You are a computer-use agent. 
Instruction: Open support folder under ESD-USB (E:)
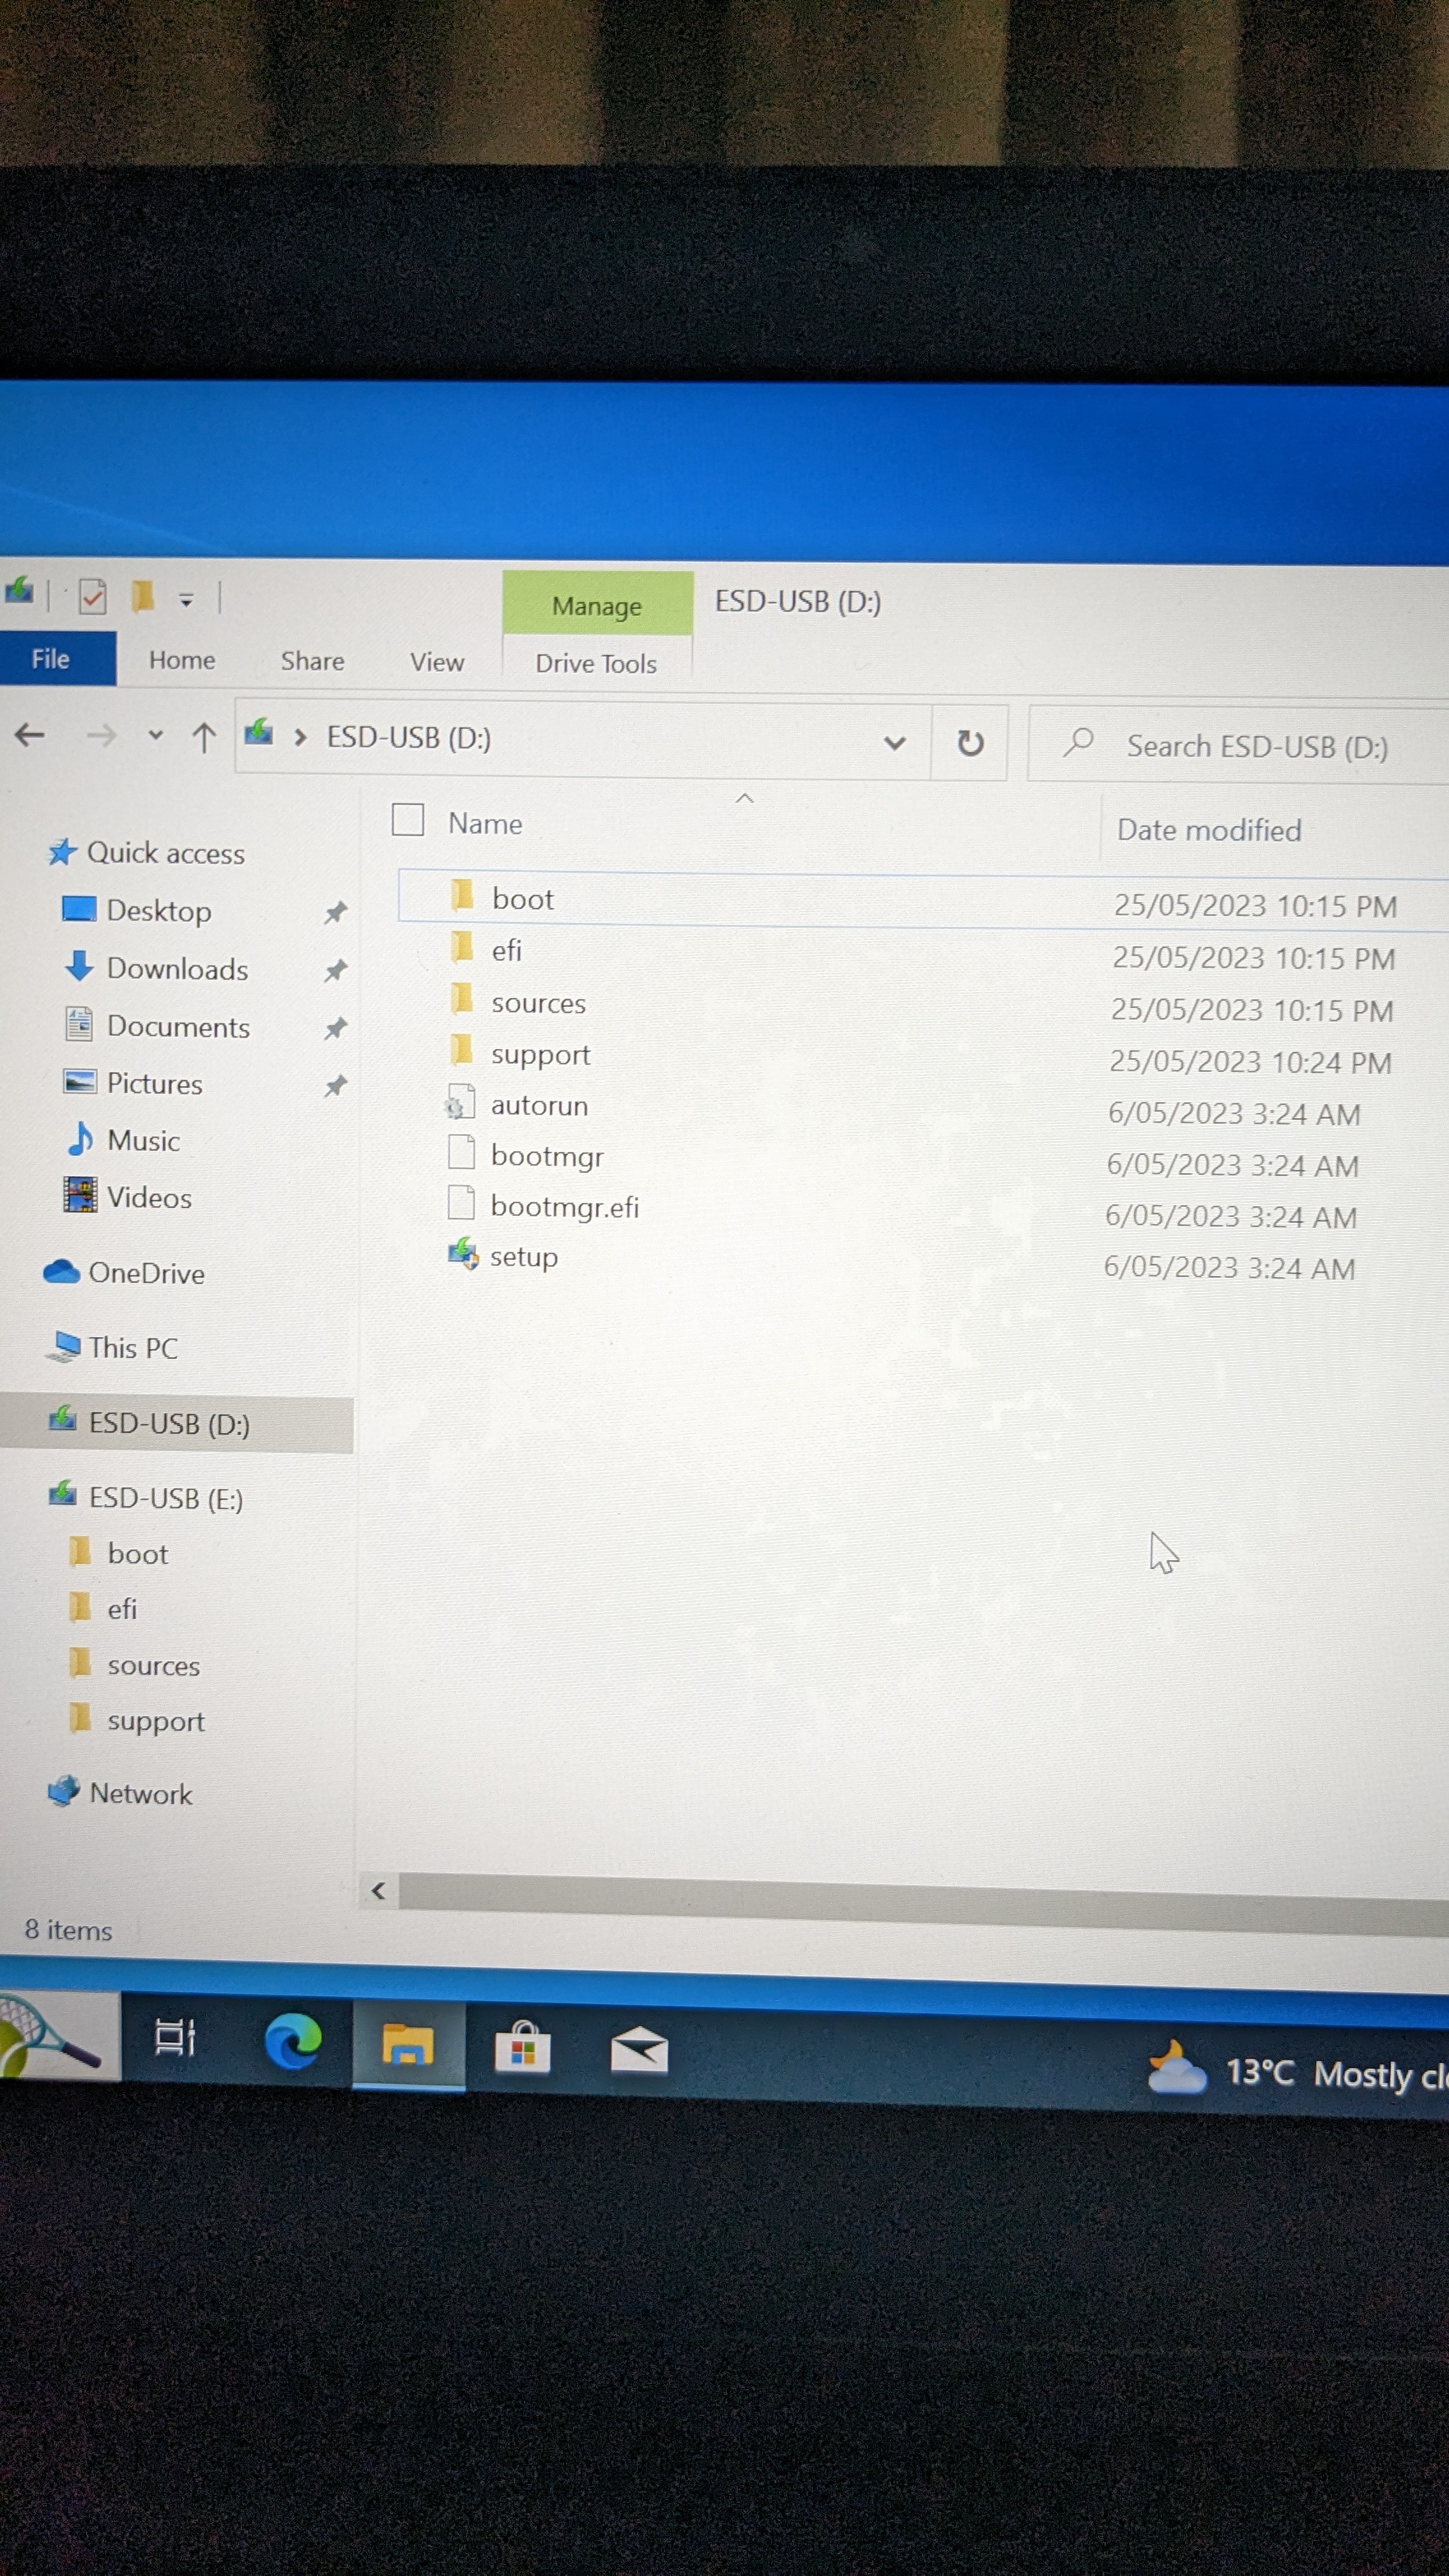155,1721
